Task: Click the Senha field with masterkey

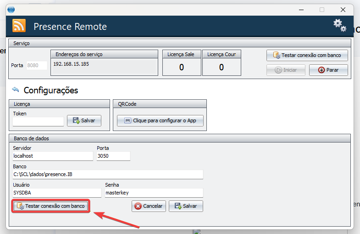Action: [x=153, y=193]
